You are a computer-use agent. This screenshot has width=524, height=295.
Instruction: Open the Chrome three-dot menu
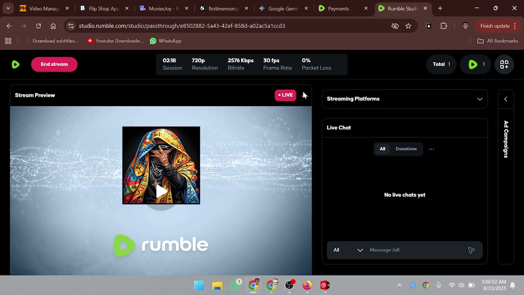[515, 26]
